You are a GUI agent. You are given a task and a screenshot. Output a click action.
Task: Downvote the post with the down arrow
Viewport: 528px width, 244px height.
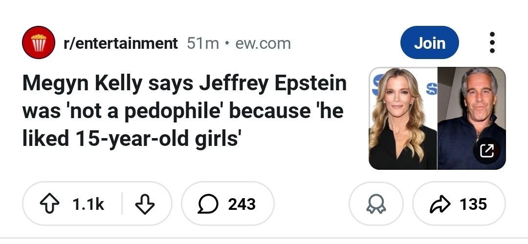(x=143, y=204)
